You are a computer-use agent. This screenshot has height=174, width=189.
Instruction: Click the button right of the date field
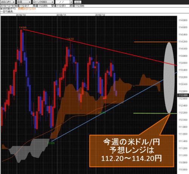[77, 2]
